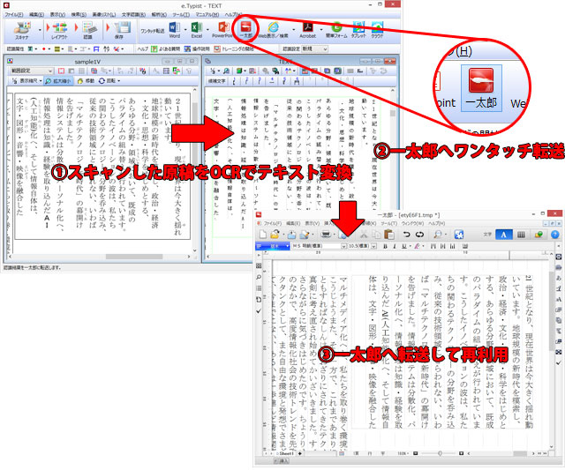The height and width of the screenshot is (470, 565).
Task: Open the 編集(E) menu in e.Typist
Action: point(36,14)
